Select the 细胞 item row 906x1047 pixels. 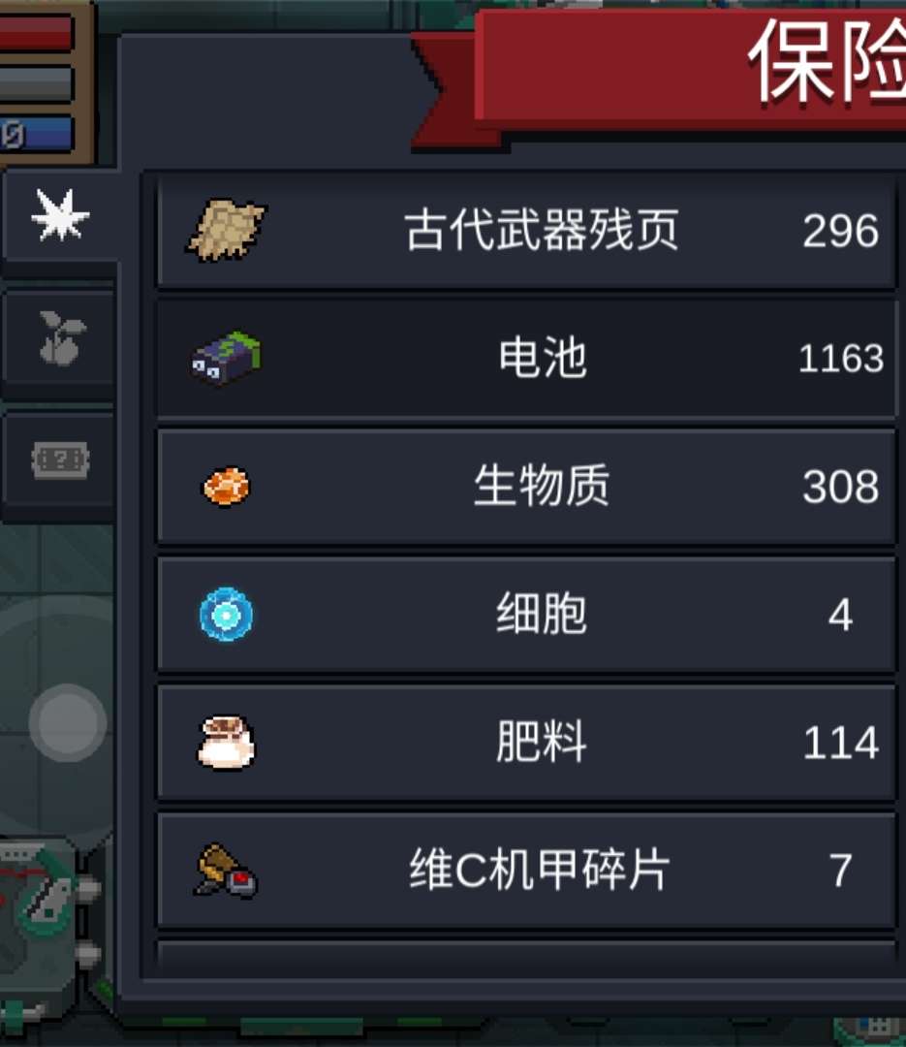pos(526,615)
